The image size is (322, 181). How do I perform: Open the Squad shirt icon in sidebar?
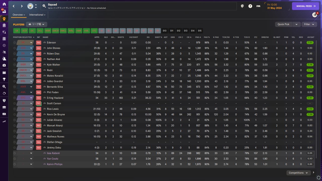(4, 19)
